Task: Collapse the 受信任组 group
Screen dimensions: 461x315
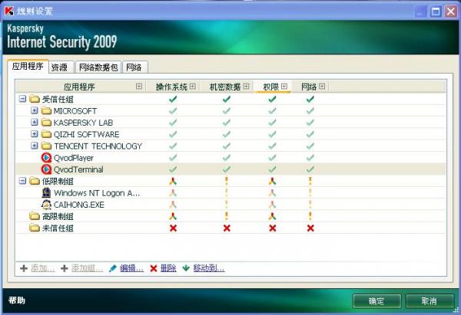Action: pos(22,99)
